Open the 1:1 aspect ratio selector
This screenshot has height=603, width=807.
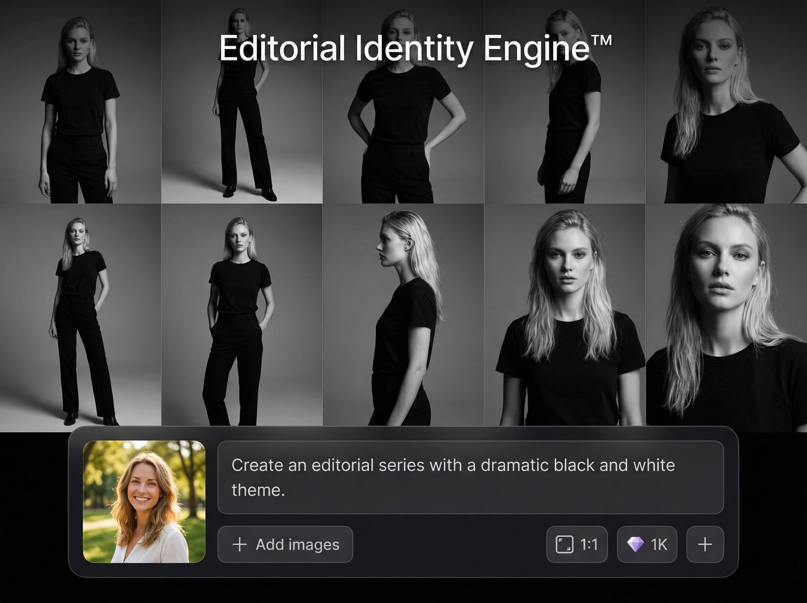[577, 544]
